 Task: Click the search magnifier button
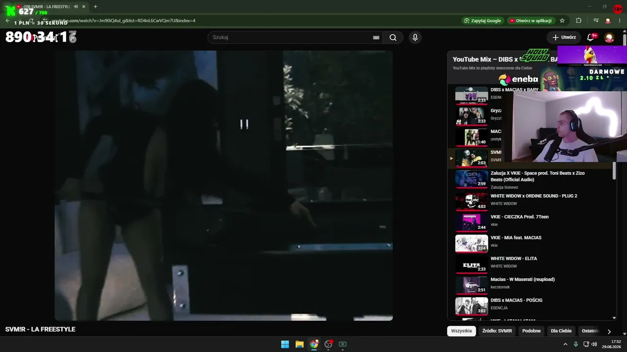click(393, 38)
